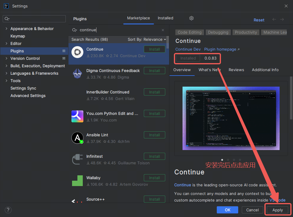This screenshot has height=217, width=293.
Task: Open the Sort By: Relevance dropdown
Action: (147, 39)
